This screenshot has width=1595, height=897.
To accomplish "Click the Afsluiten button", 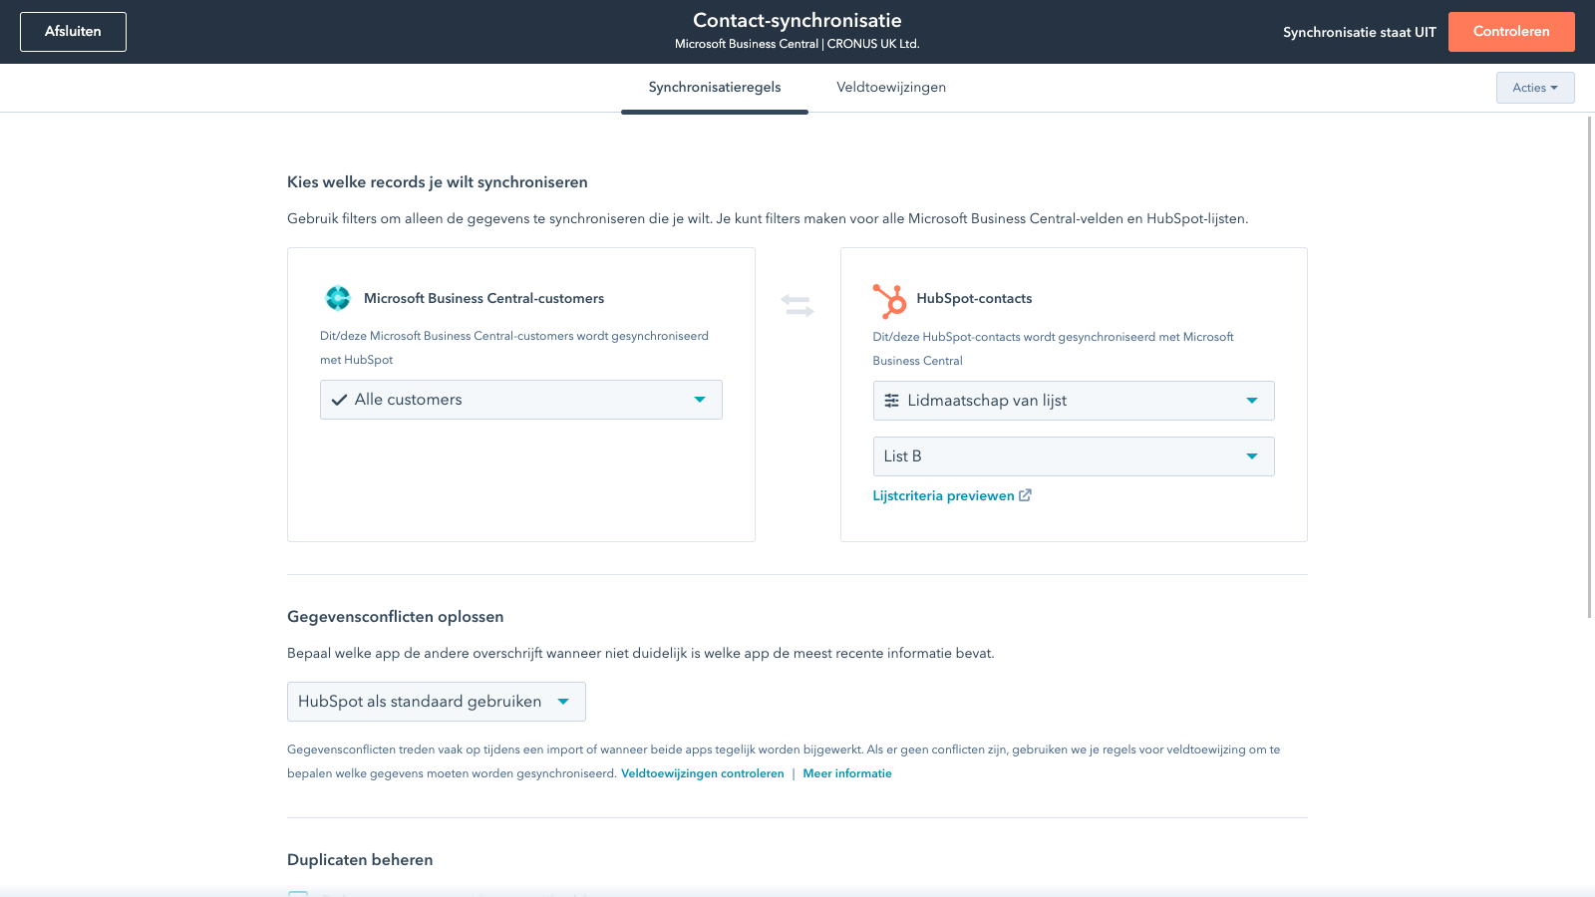I will pyautogui.click(x=73, y=31).
